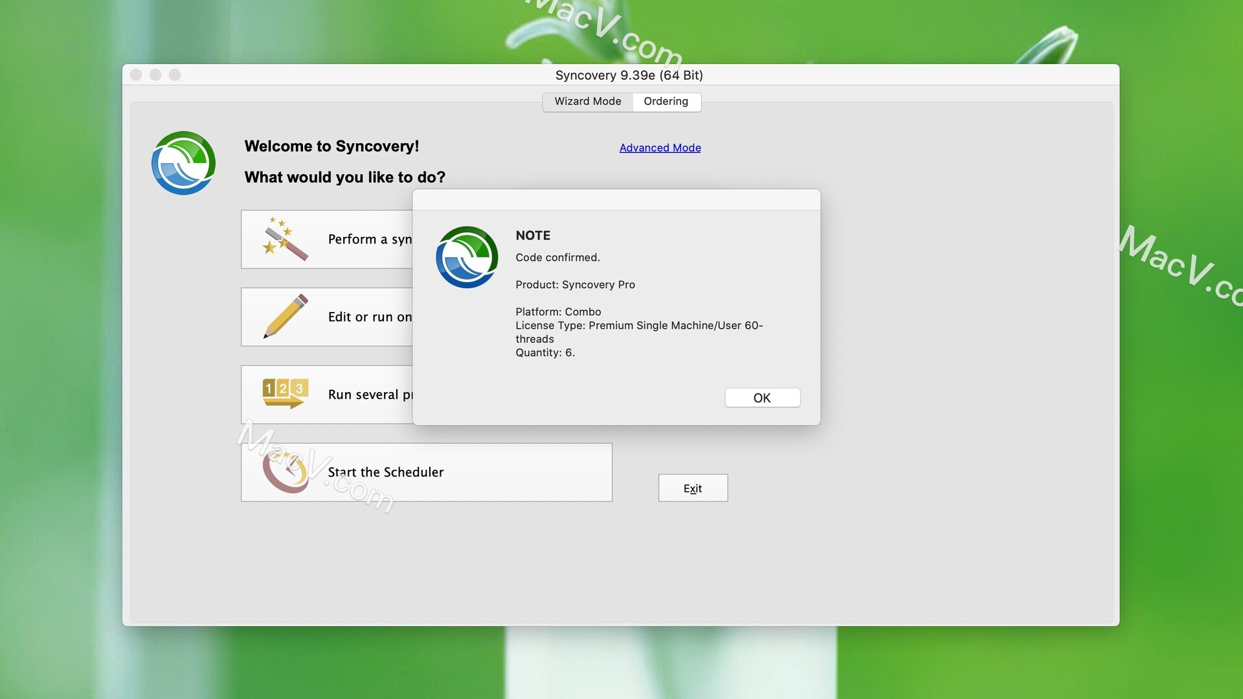The image size is (1243, 699).
Task: Click the 'Quantity: 6.' text
Action: (545, 353)
